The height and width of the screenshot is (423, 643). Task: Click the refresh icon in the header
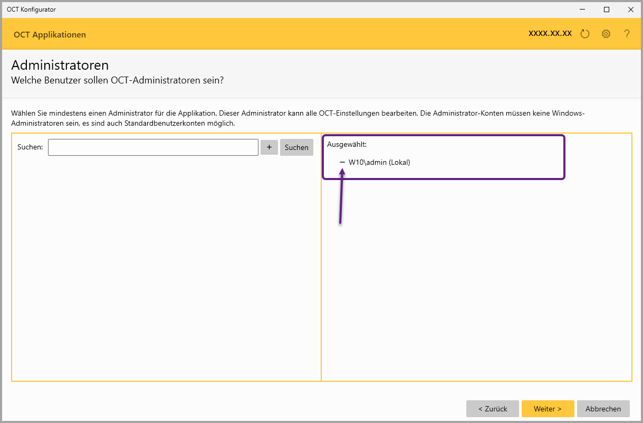(x=584, y=34)
